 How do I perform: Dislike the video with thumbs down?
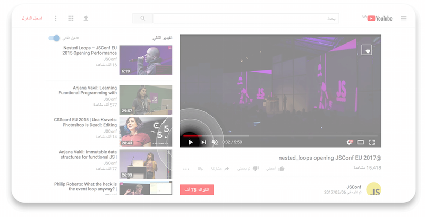coord(256,169)
